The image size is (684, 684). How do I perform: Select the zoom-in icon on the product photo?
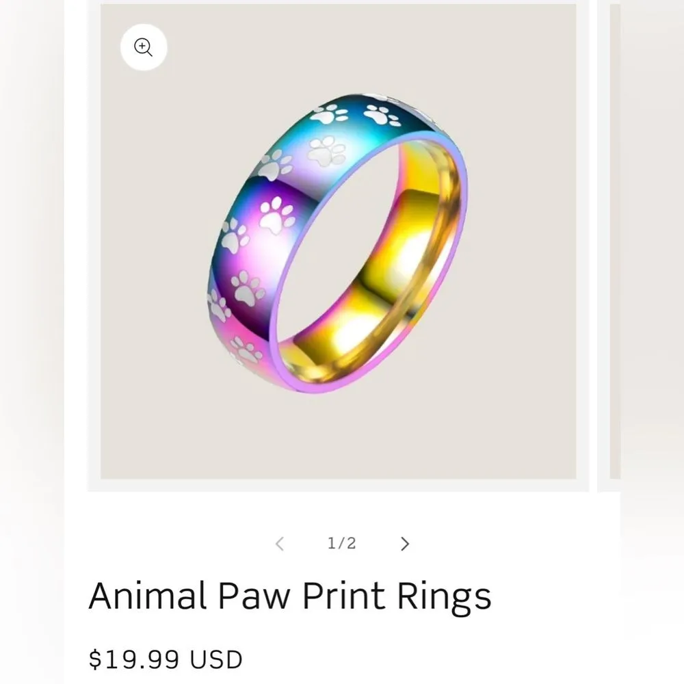click(144, 47)
